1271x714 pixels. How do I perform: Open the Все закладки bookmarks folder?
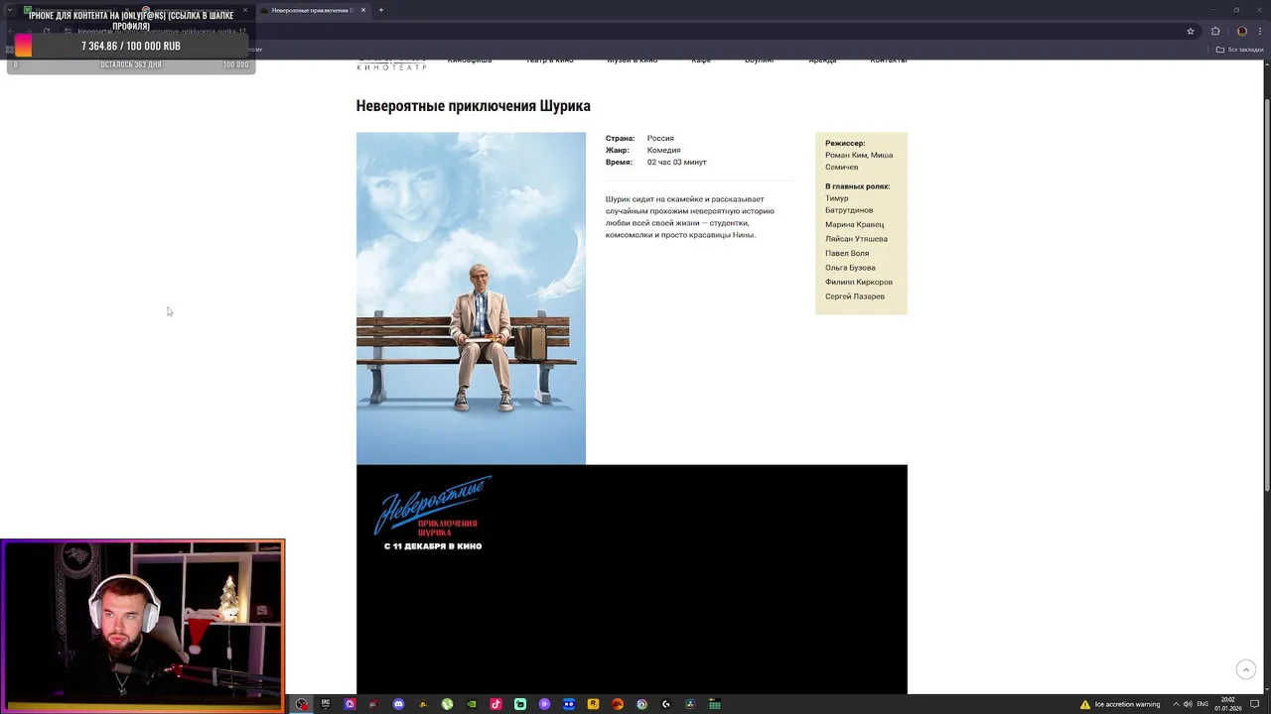pos(1239,50)
